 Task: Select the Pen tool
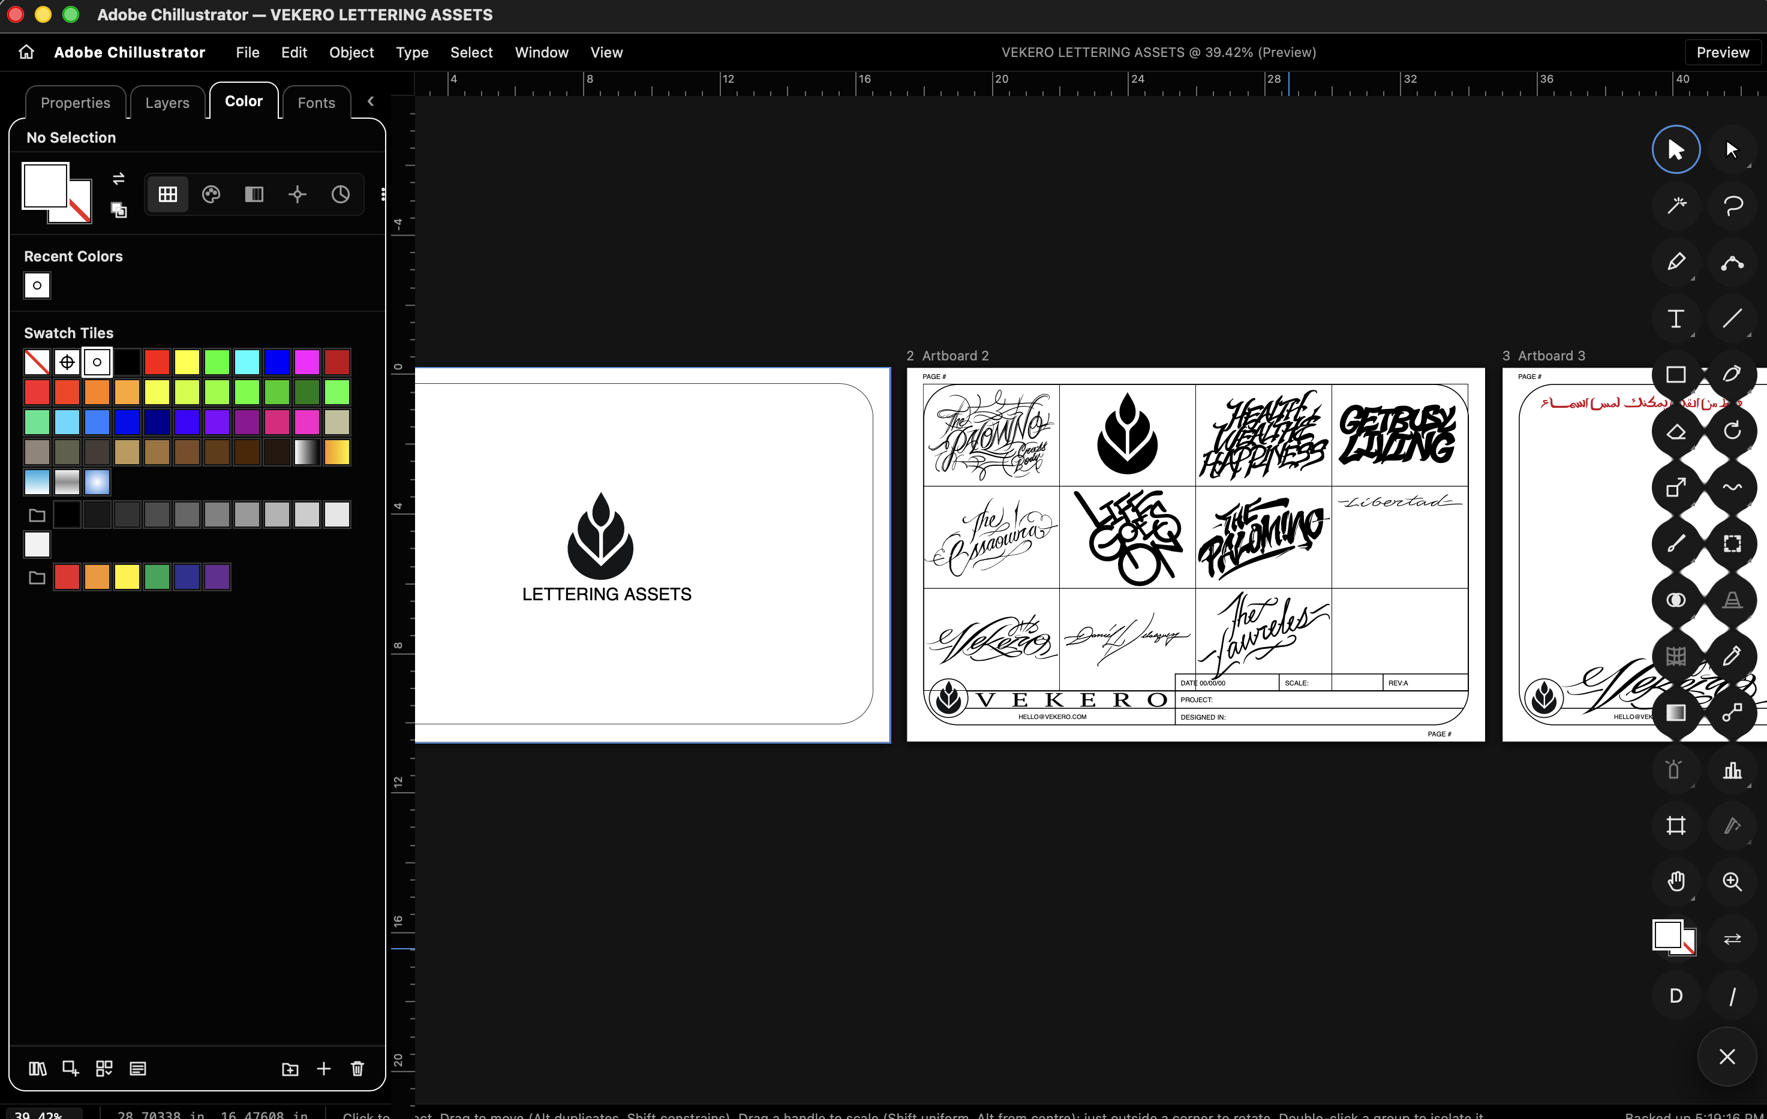[1676, 262]
